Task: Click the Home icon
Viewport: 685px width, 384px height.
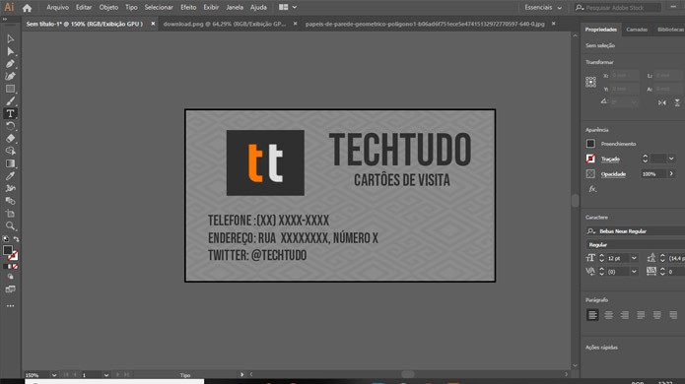Action: click(x=27, y=8)
